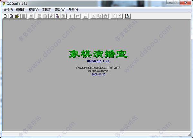This screenshot has height=138, width=193.
Task: Create a new blank file
Action: click(5, 16)
